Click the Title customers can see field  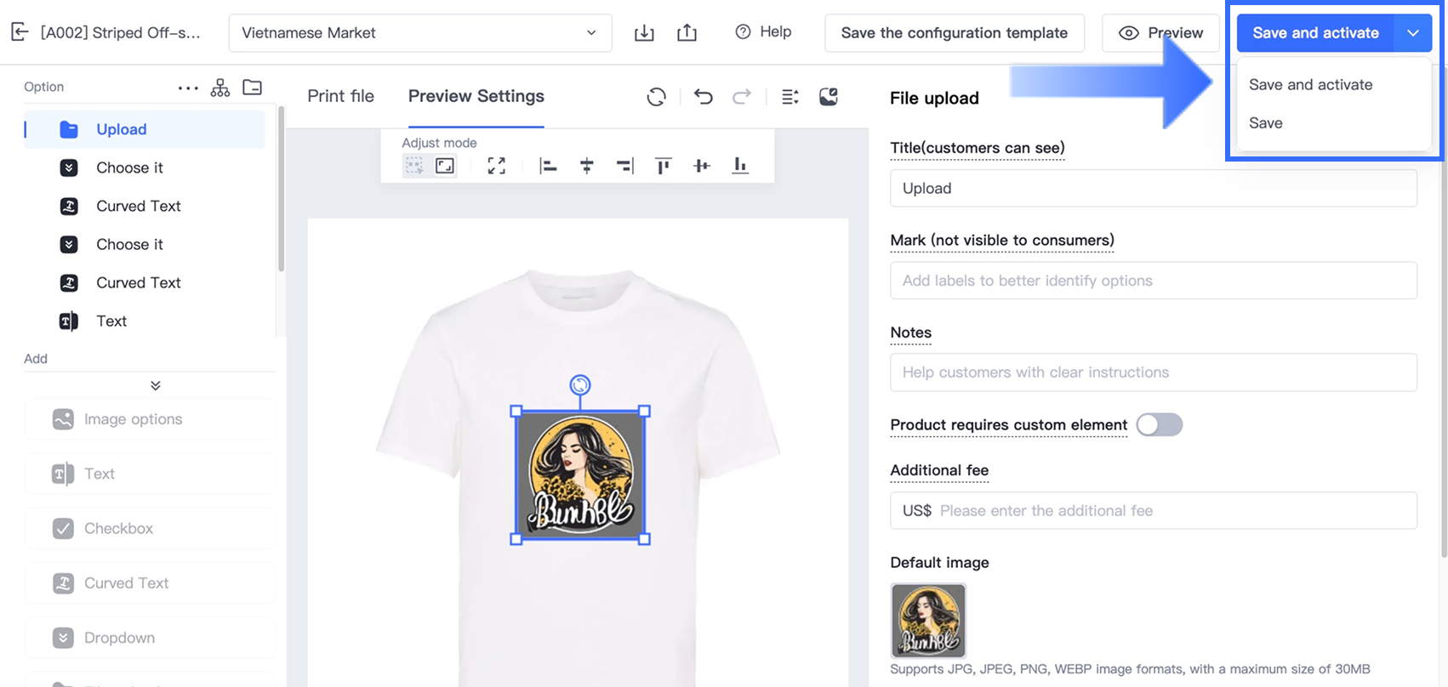[1154, 188]
